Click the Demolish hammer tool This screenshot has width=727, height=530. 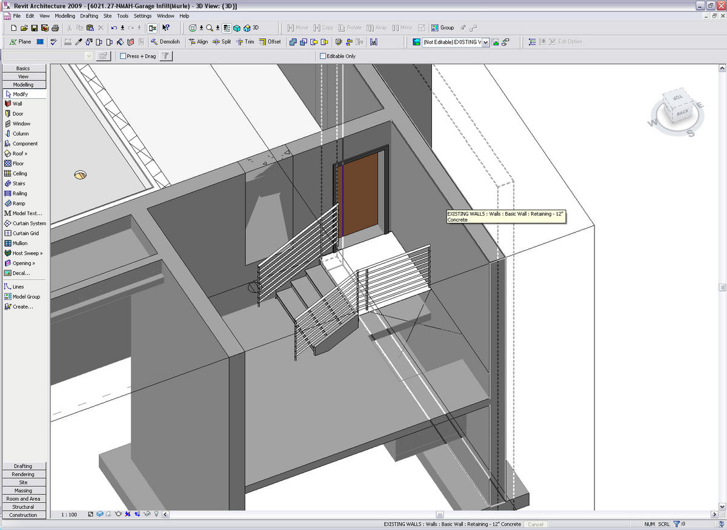165,42
